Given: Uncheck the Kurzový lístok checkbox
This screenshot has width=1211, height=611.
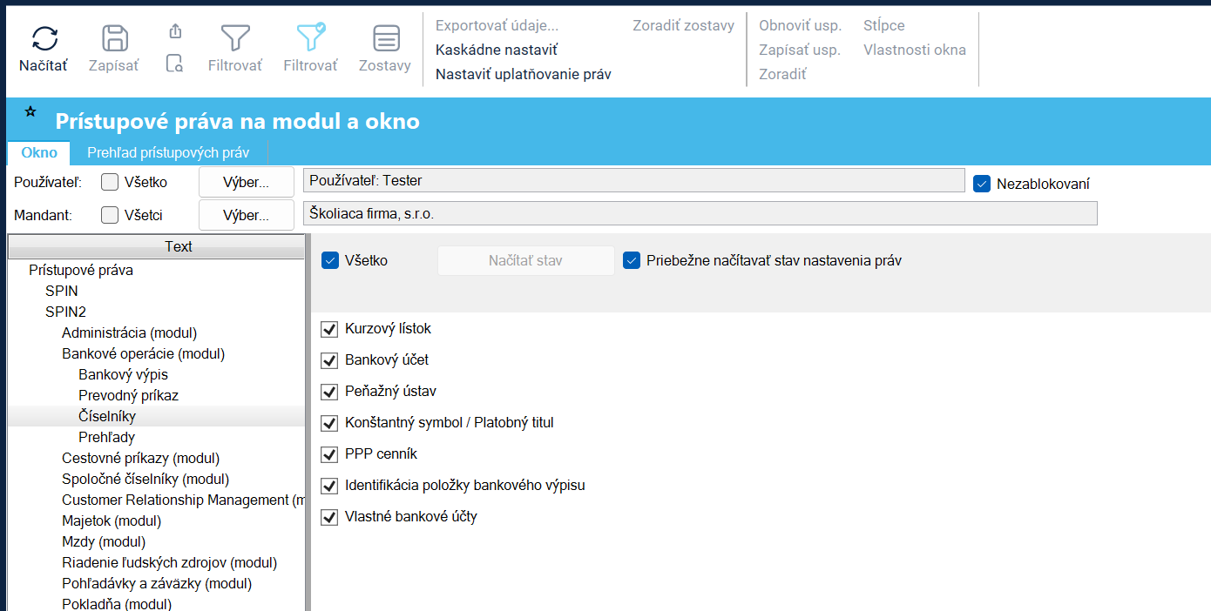Looking at the screenshot, I should click(x=329, y=329).
